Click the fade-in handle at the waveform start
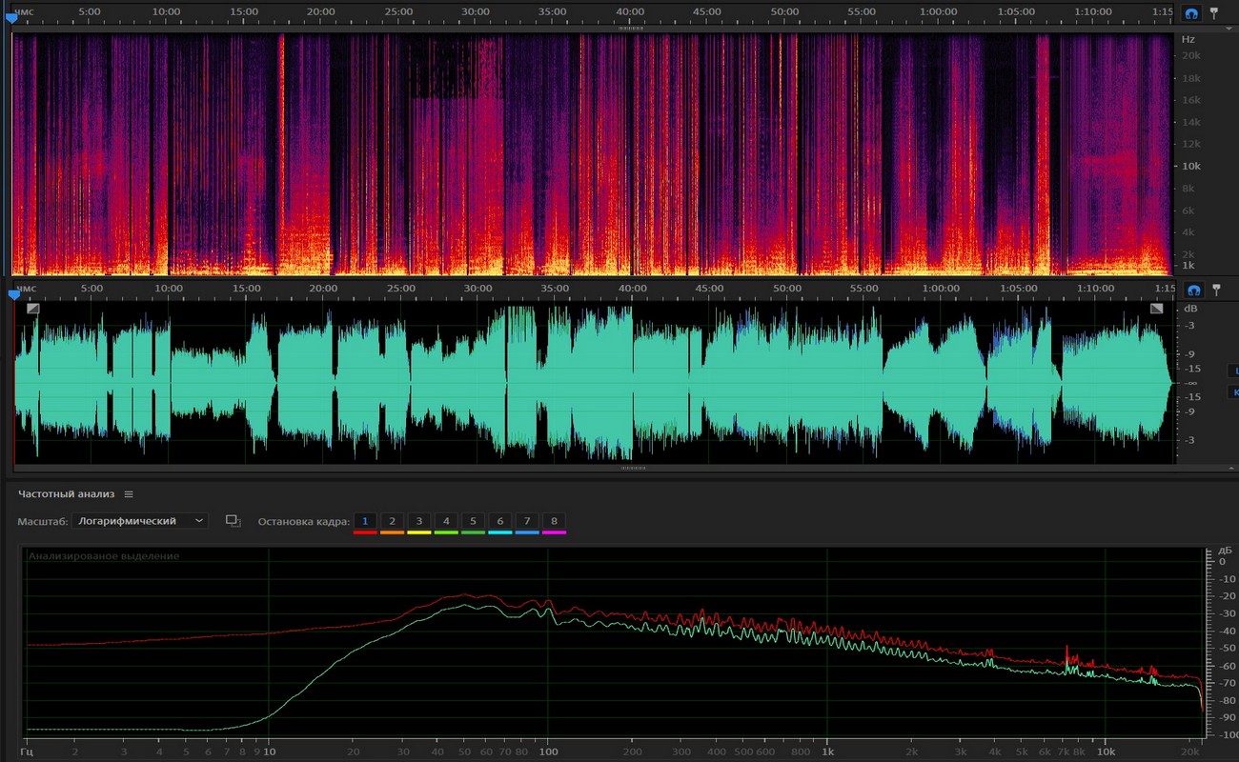 click(33, 308)
